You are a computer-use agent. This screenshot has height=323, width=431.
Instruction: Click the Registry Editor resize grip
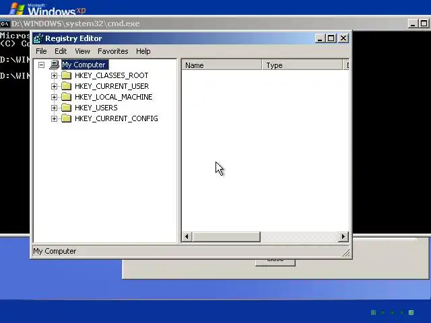click(346, 253)
